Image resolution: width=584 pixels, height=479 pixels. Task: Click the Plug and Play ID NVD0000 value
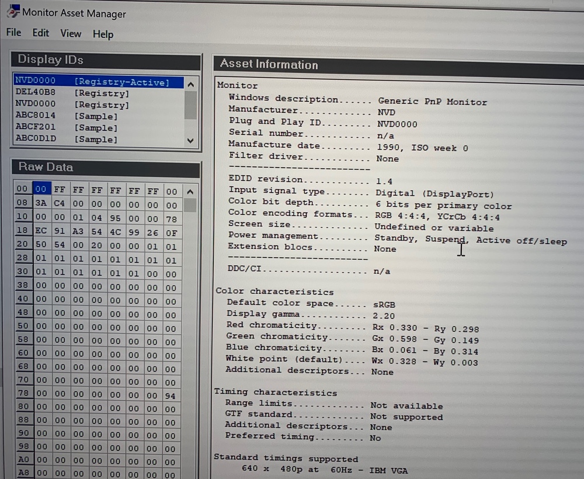[x=397, y=124]
